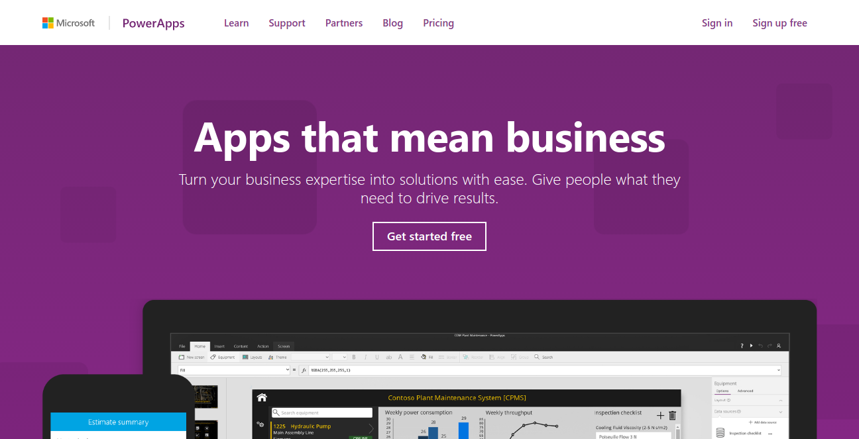The height and width of the screenshot is (439, 859).
Task: Click the Border ribbon item
Action: point(447,357)
